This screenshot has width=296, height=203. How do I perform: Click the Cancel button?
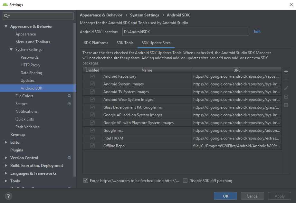click(x=253, y=196)
